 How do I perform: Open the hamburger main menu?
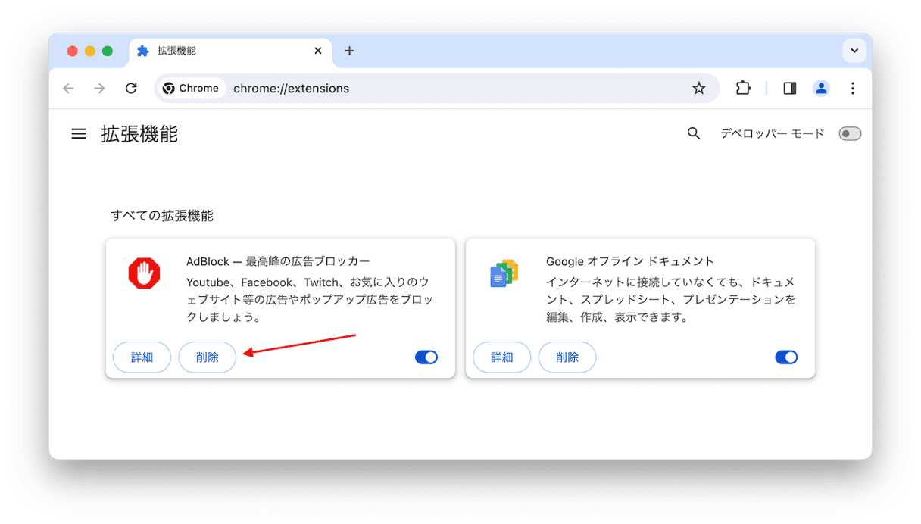79,134
